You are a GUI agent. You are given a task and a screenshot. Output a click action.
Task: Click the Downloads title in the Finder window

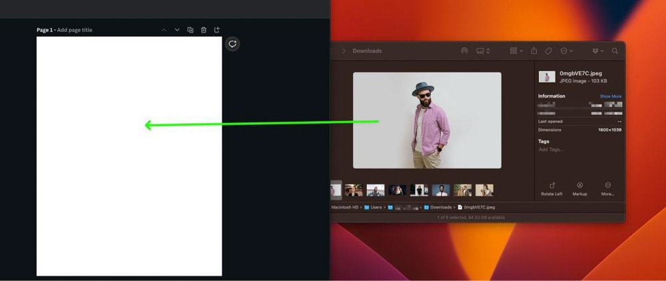(367, 51)
